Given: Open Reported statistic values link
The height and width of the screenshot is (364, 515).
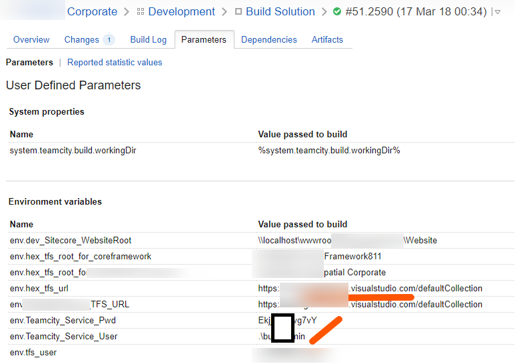Looking at the screenshot, I should point(115,63).
